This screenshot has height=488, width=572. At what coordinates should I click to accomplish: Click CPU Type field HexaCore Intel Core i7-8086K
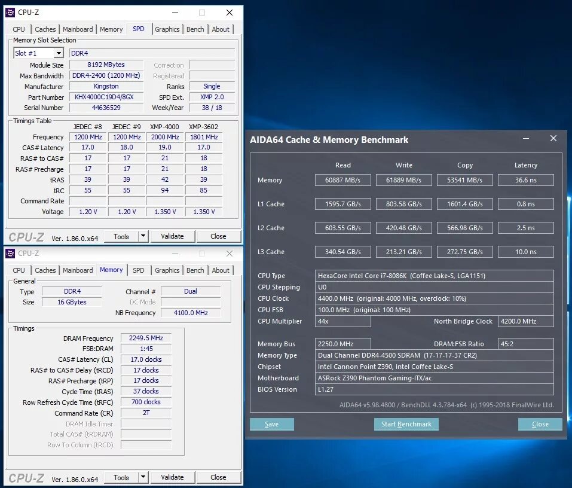(434, 276)
